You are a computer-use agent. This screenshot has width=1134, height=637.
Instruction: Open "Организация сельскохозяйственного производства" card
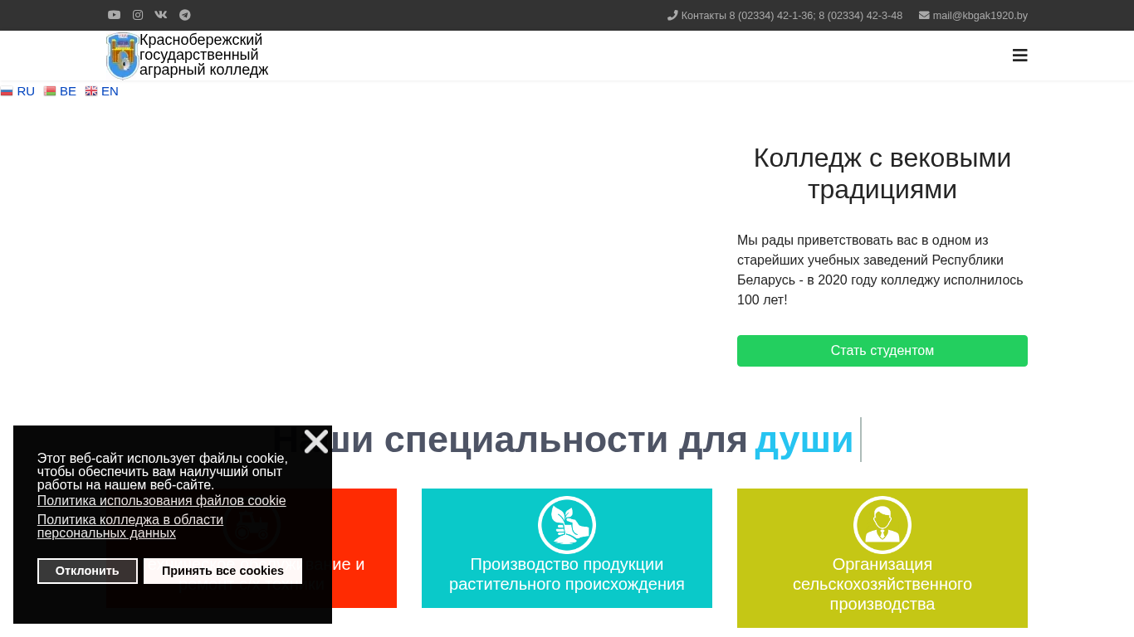pyautogui.click(x=882, y=558)
